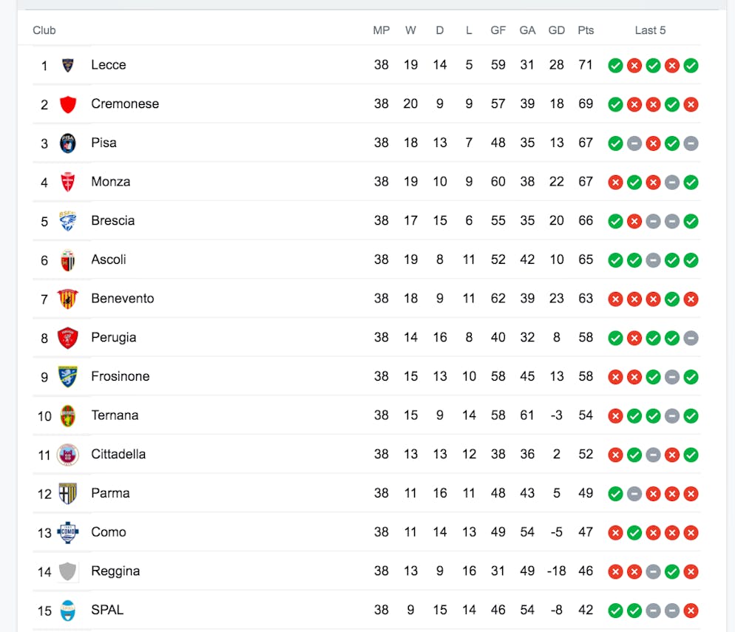Image resolution: width=735 pixels, height=632 pixels.
Task: Open the Cittadella team page
Action: tap(118, 454)
